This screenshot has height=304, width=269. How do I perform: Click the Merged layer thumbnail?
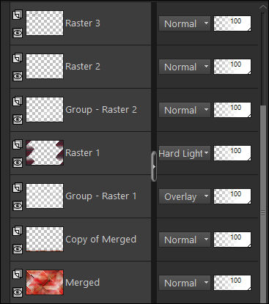click(45, 282)
